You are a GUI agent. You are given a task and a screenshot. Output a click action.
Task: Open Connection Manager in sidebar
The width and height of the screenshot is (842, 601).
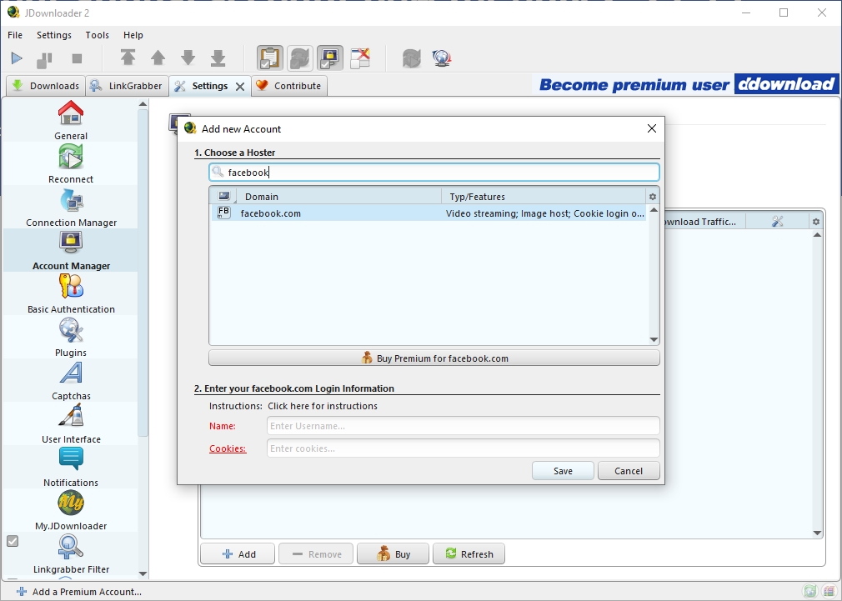(71, 208)
